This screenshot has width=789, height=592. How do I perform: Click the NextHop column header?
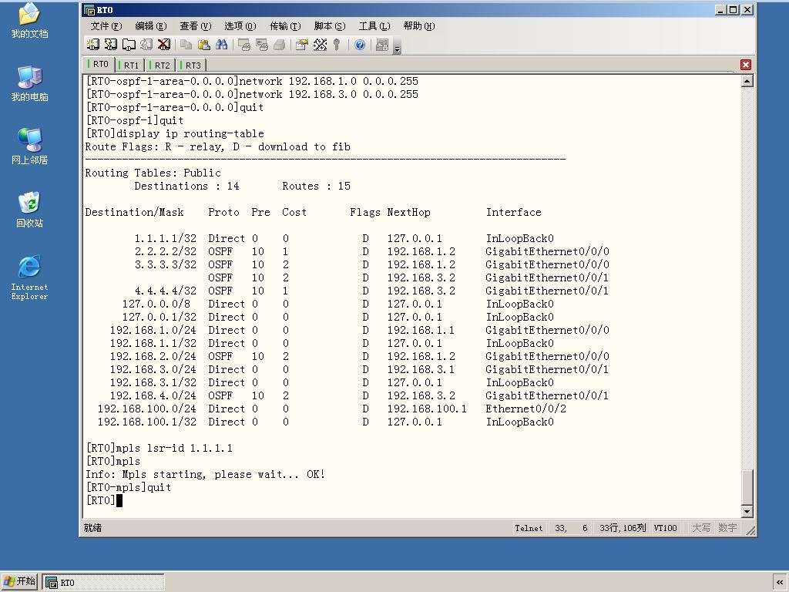click(408, 212)
